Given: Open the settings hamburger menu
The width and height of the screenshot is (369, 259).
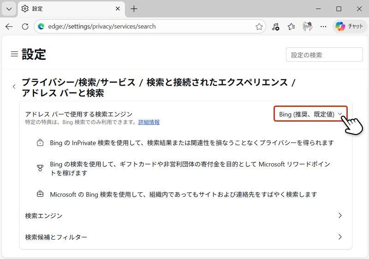Looking at the screenshot, I should (14, 54).
